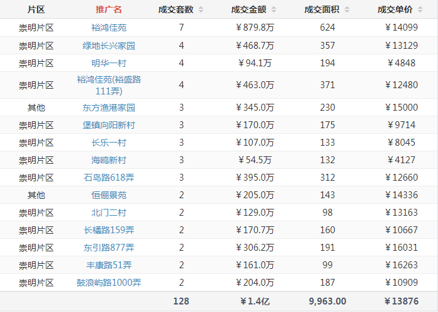Select the area value 312
438x312 pixels.
point(327,178)
